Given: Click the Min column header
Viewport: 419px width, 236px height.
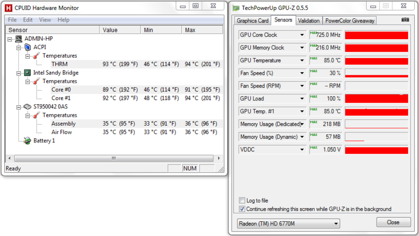Looking at the screenshot, I should [x=161, y=30].
